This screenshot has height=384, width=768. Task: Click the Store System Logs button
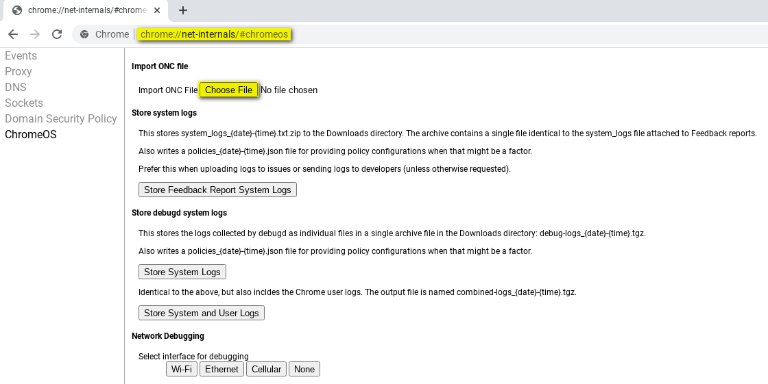(182, 272)
